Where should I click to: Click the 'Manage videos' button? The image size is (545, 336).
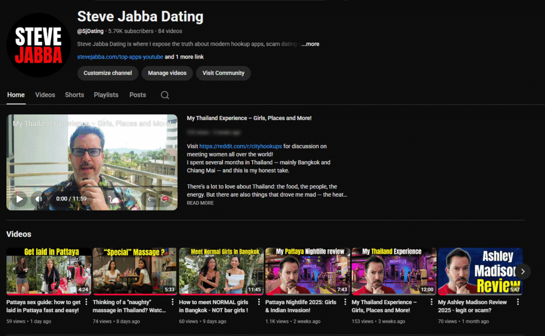point(167,73)
